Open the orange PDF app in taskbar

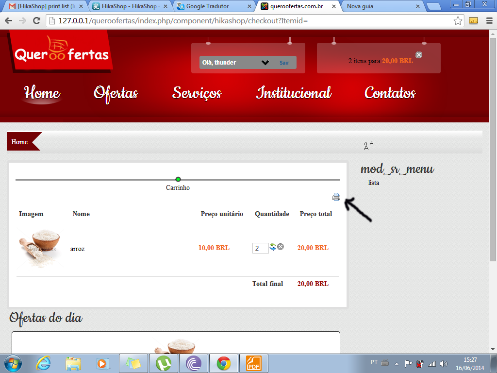click(x=254, y=363)
